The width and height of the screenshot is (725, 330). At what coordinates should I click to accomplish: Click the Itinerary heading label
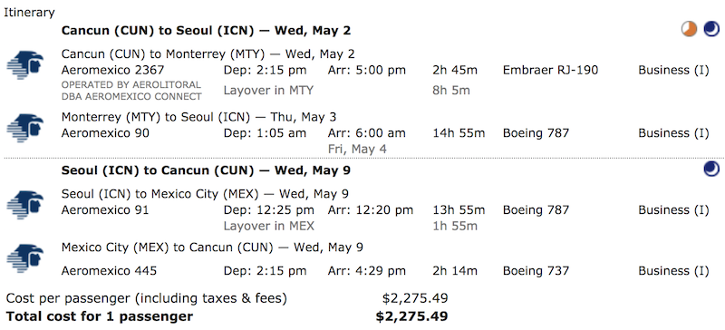tap(29, 13)
